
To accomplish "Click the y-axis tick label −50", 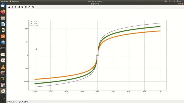I will tap(26, 68).
